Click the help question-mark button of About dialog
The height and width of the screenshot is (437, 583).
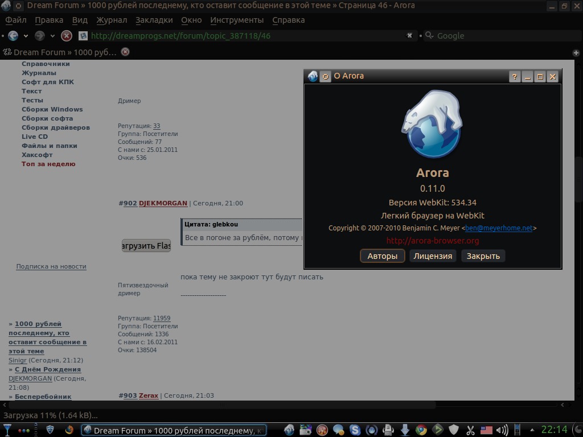pyautogui.click(x=515, y=77)
